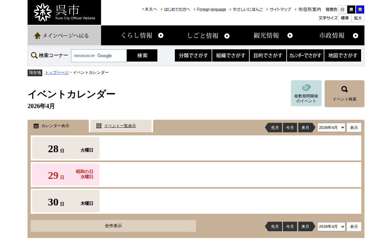Set text size to 拡大
Screen dimensions: 392x245
pos(358,18)
